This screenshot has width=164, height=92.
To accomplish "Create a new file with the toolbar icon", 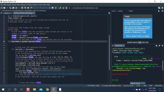I will [x=2, y=8].
